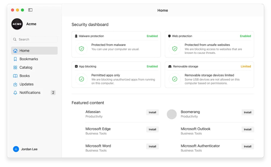
Task: Open the Books section
Action: (x=25, y=76)
